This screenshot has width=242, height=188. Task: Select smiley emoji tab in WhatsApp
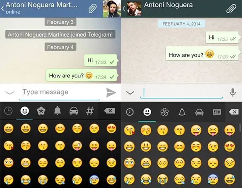coord(147,112)
